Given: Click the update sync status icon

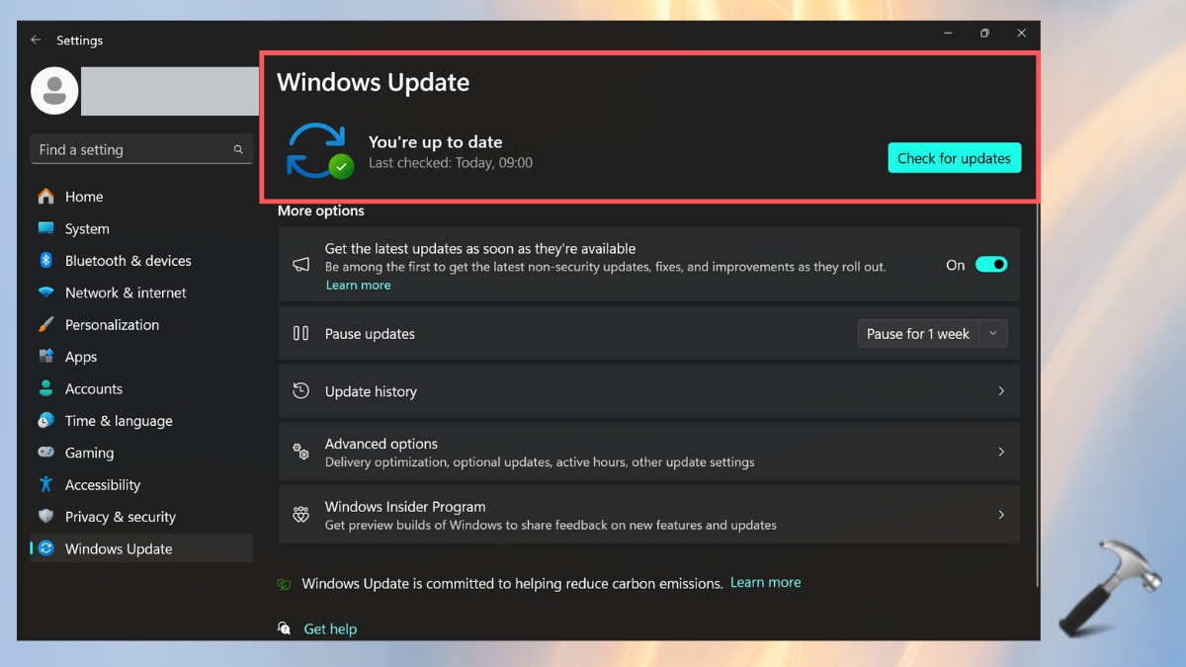Looking at the screenshot, I should tap(319, 151).
